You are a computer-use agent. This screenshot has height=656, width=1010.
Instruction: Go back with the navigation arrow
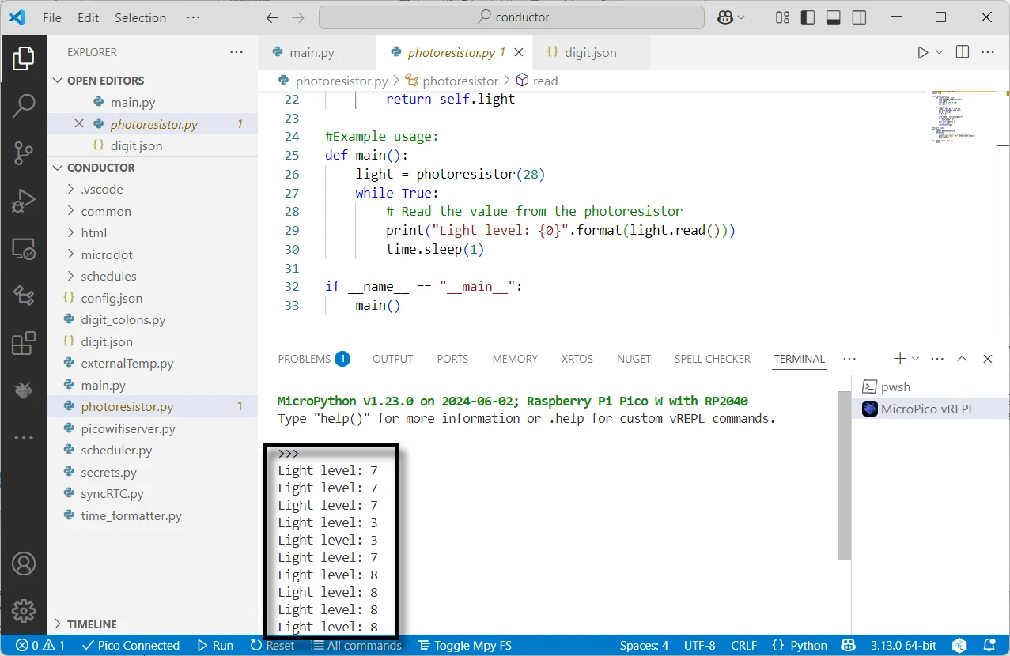[272, 17]
